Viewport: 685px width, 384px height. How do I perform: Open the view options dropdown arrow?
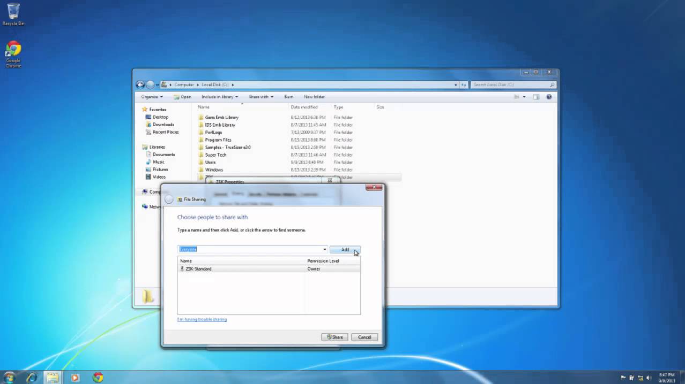coord(524,97)
